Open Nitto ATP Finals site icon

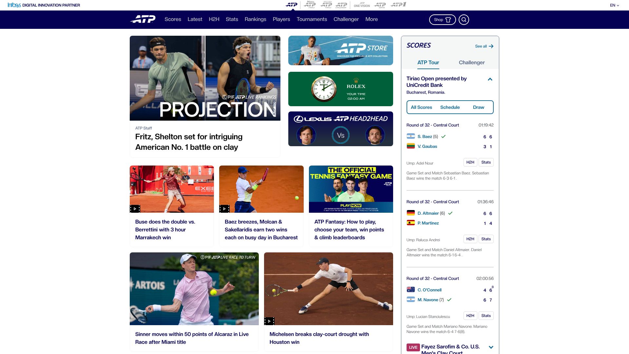tap(310, 5)
